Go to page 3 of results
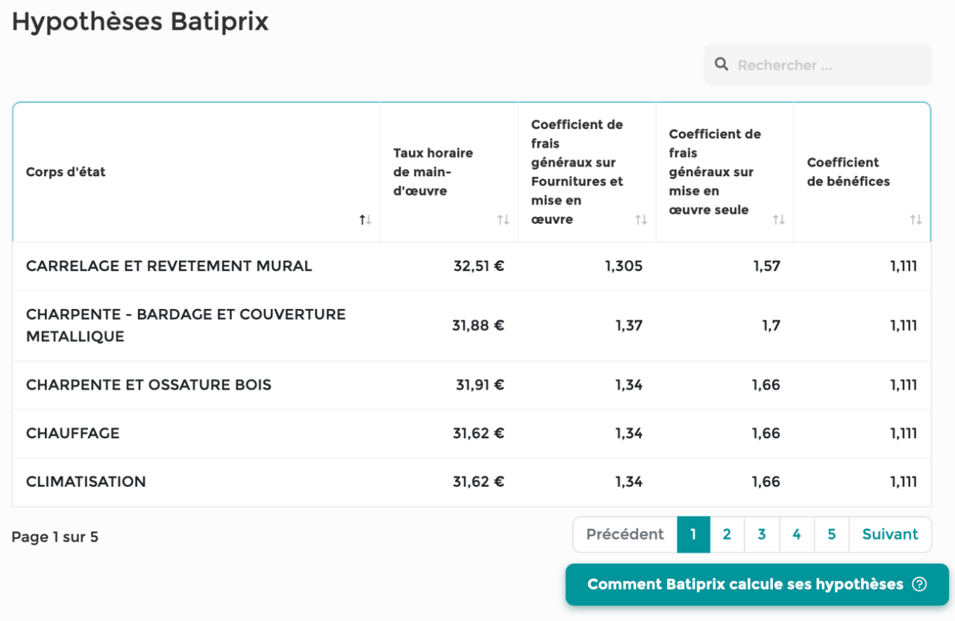Viewport: 955px width, 621px height. coord(762,534)
